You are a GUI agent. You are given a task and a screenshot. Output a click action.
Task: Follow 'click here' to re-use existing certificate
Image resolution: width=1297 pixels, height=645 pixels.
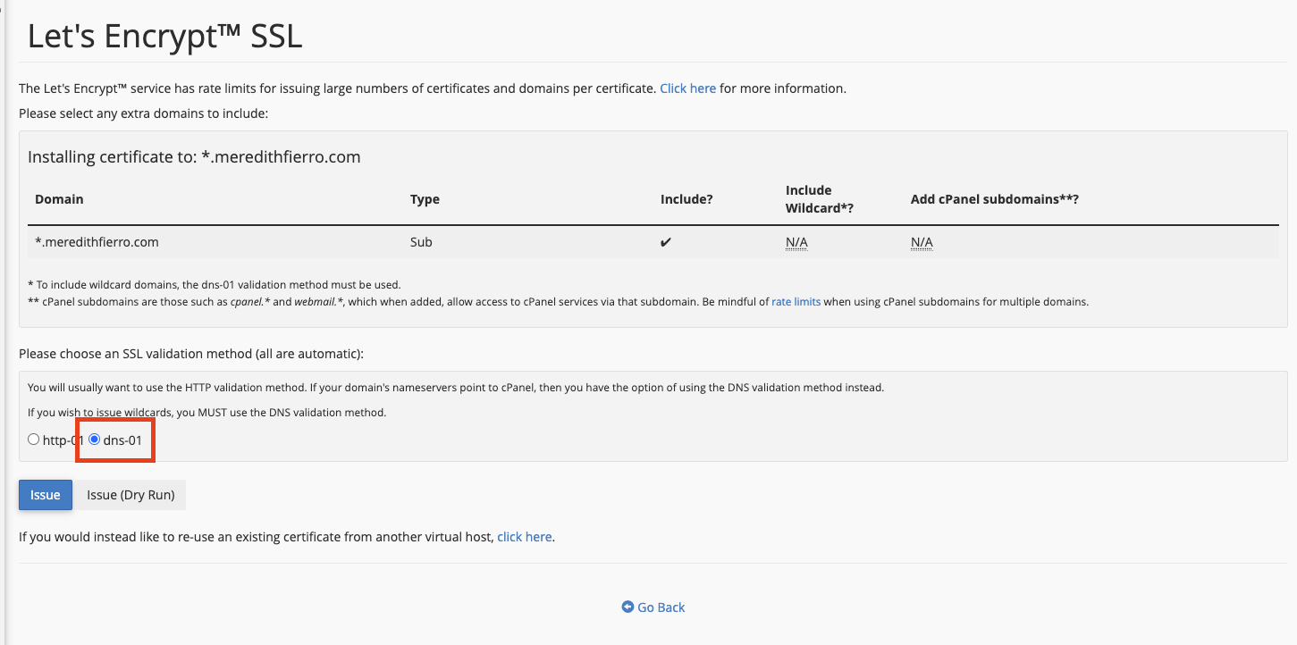(525, 537)
